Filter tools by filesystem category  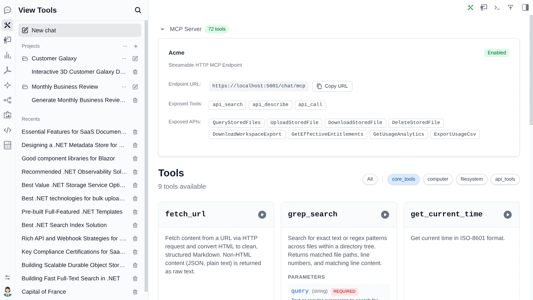(x=471, y=179)
